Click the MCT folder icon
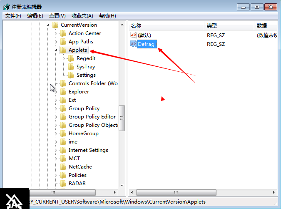 [63, 159]
